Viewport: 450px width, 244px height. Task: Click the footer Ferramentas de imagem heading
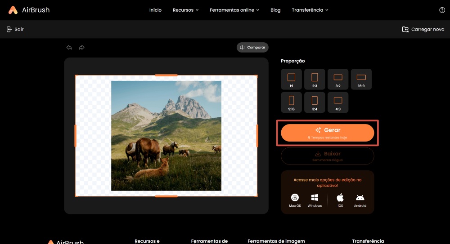click(x=276, y=241)
